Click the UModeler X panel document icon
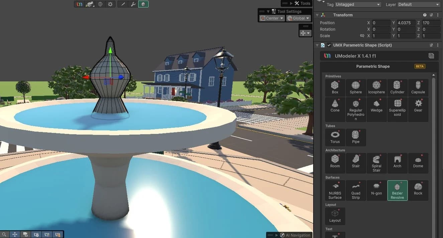Viewport: 443px width, 238px height. pos(431,56)
